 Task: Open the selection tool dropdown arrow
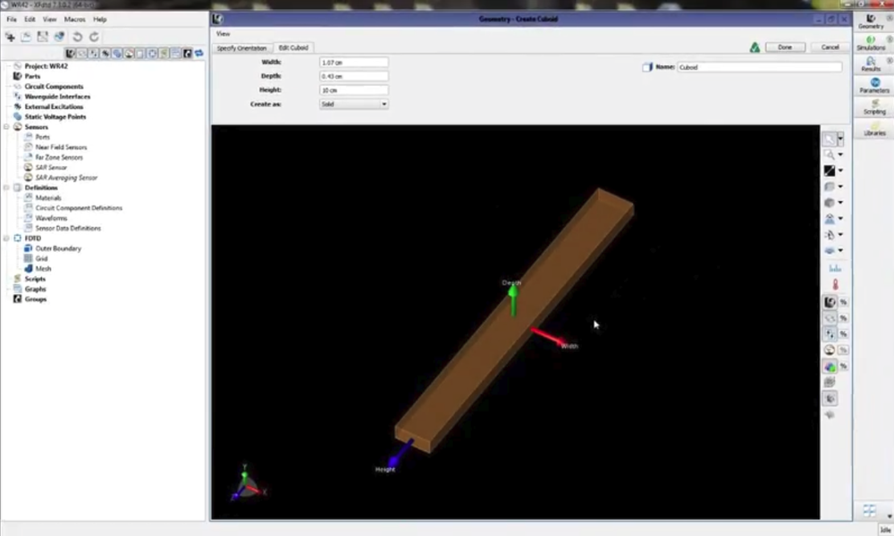coord(840,138)
